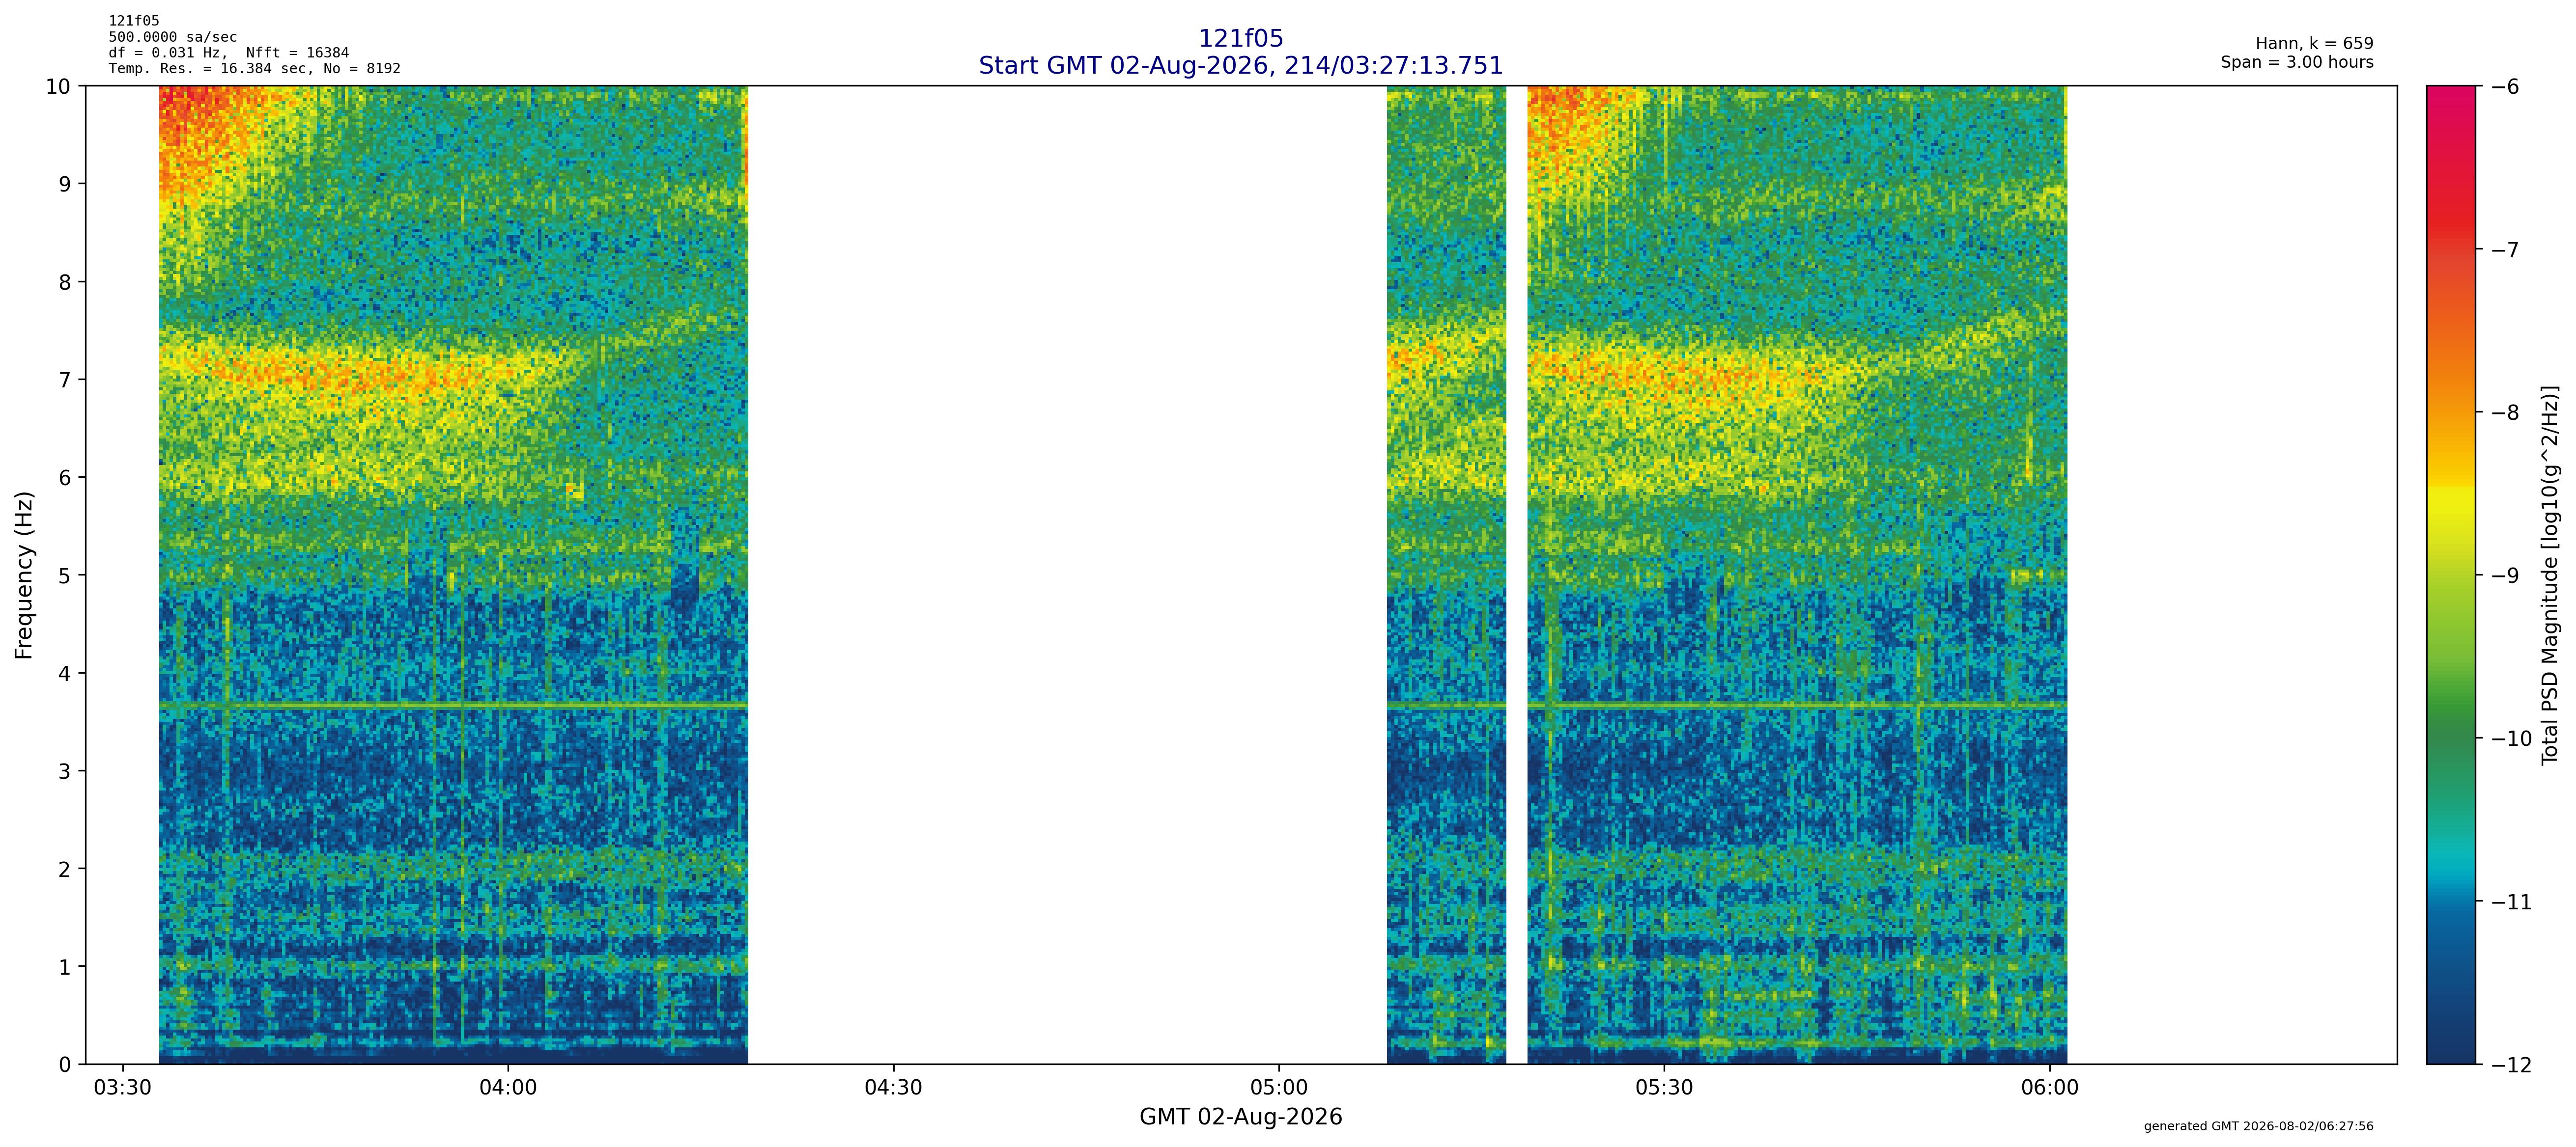The width and height of the screenshot is (2576, 1147).
Task: Click the PSD magnitude colorbar gradient
Action: pyautogui.click(x=2451, y=574)
